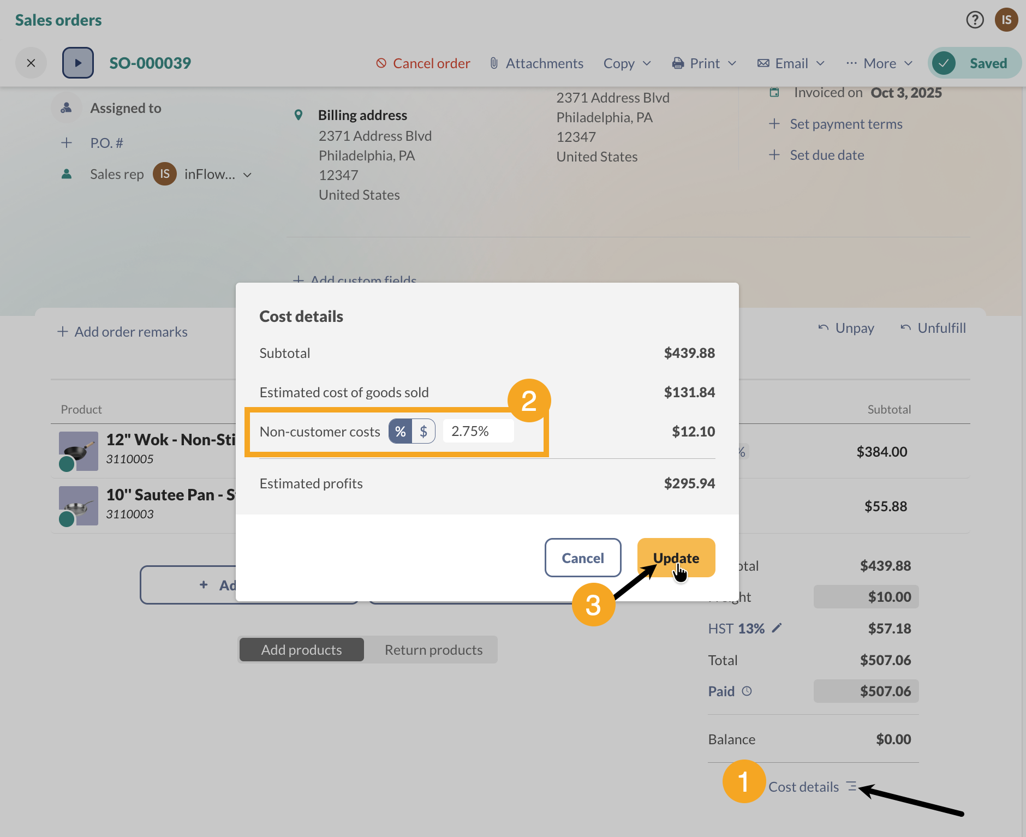1026x837 pixels.
Task: Switch Non-customer costs to dollar mode
Action: pos(424,431)
